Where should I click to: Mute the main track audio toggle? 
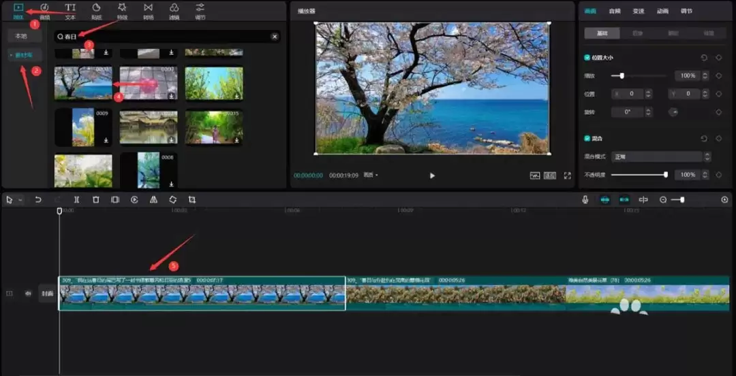click(29, 294)
